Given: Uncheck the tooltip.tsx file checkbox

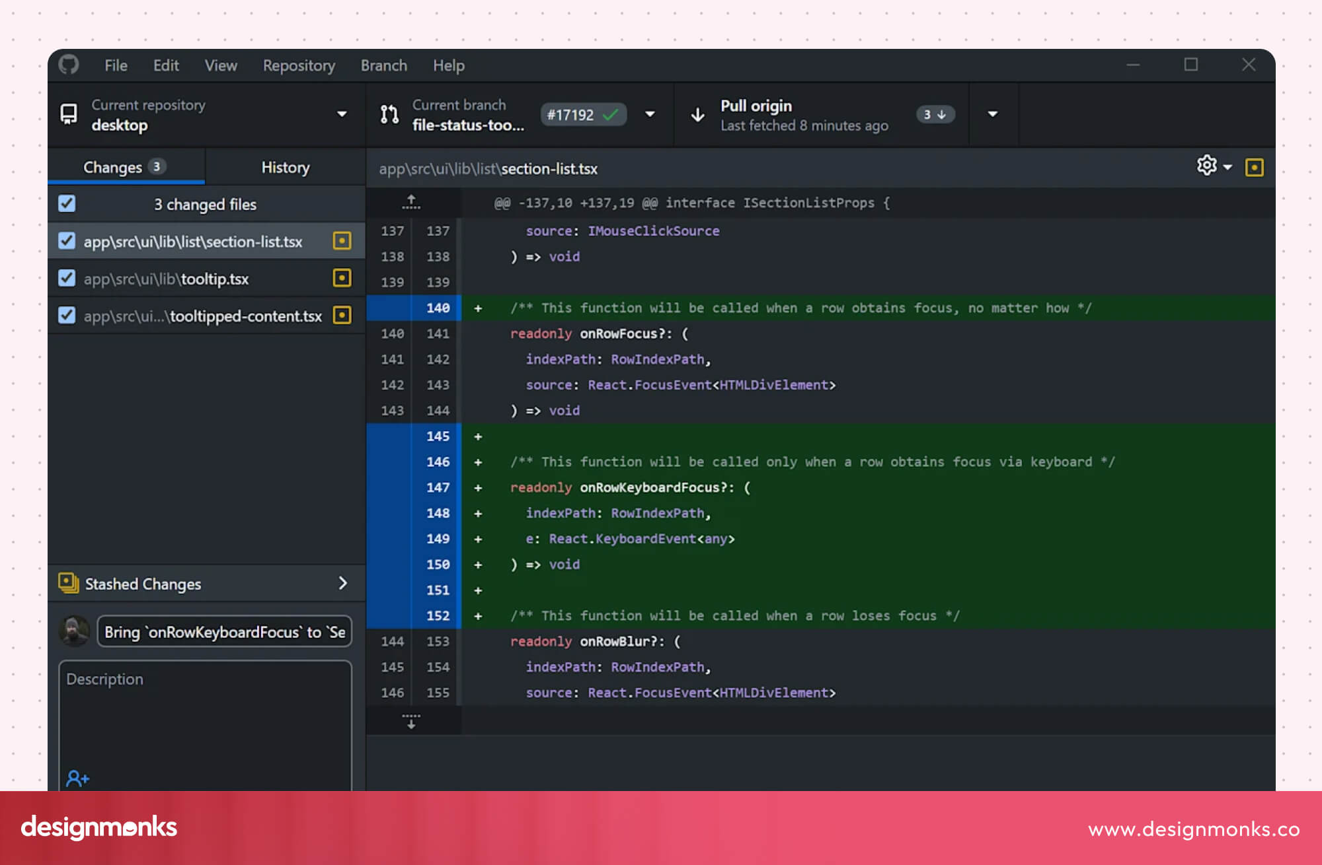Looking at the screenshot, I should pos(67,278).
